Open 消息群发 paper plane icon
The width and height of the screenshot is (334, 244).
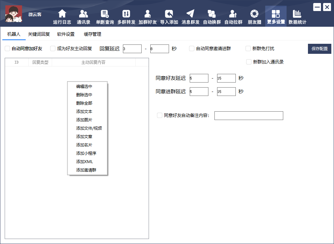[x=190, y=14]
